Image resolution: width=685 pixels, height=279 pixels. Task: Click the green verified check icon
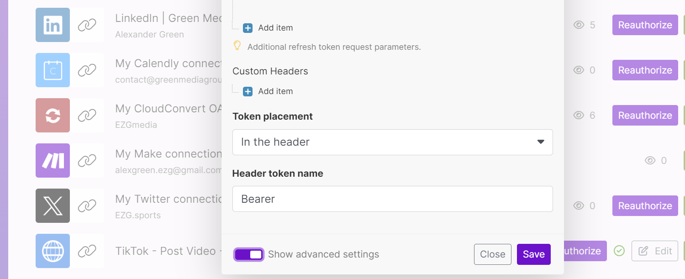coord(619,251)
